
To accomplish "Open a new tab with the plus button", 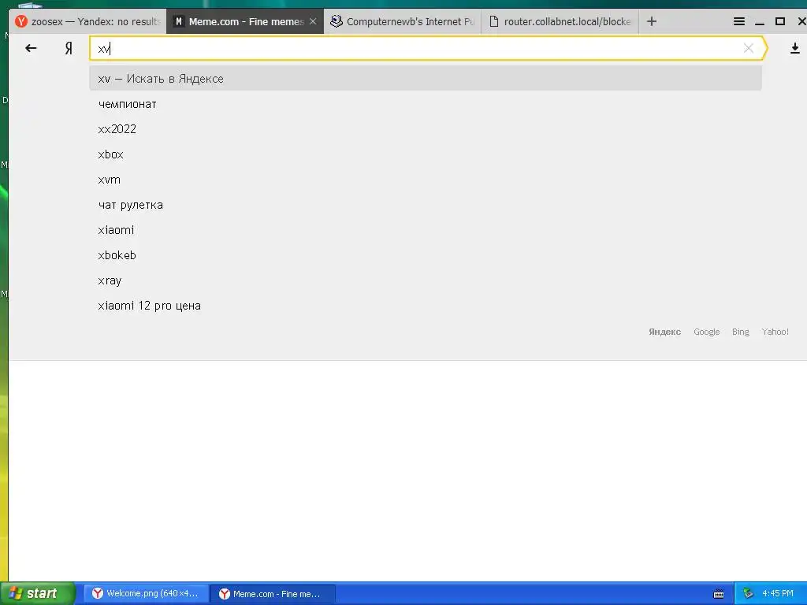I will [652, 21].
